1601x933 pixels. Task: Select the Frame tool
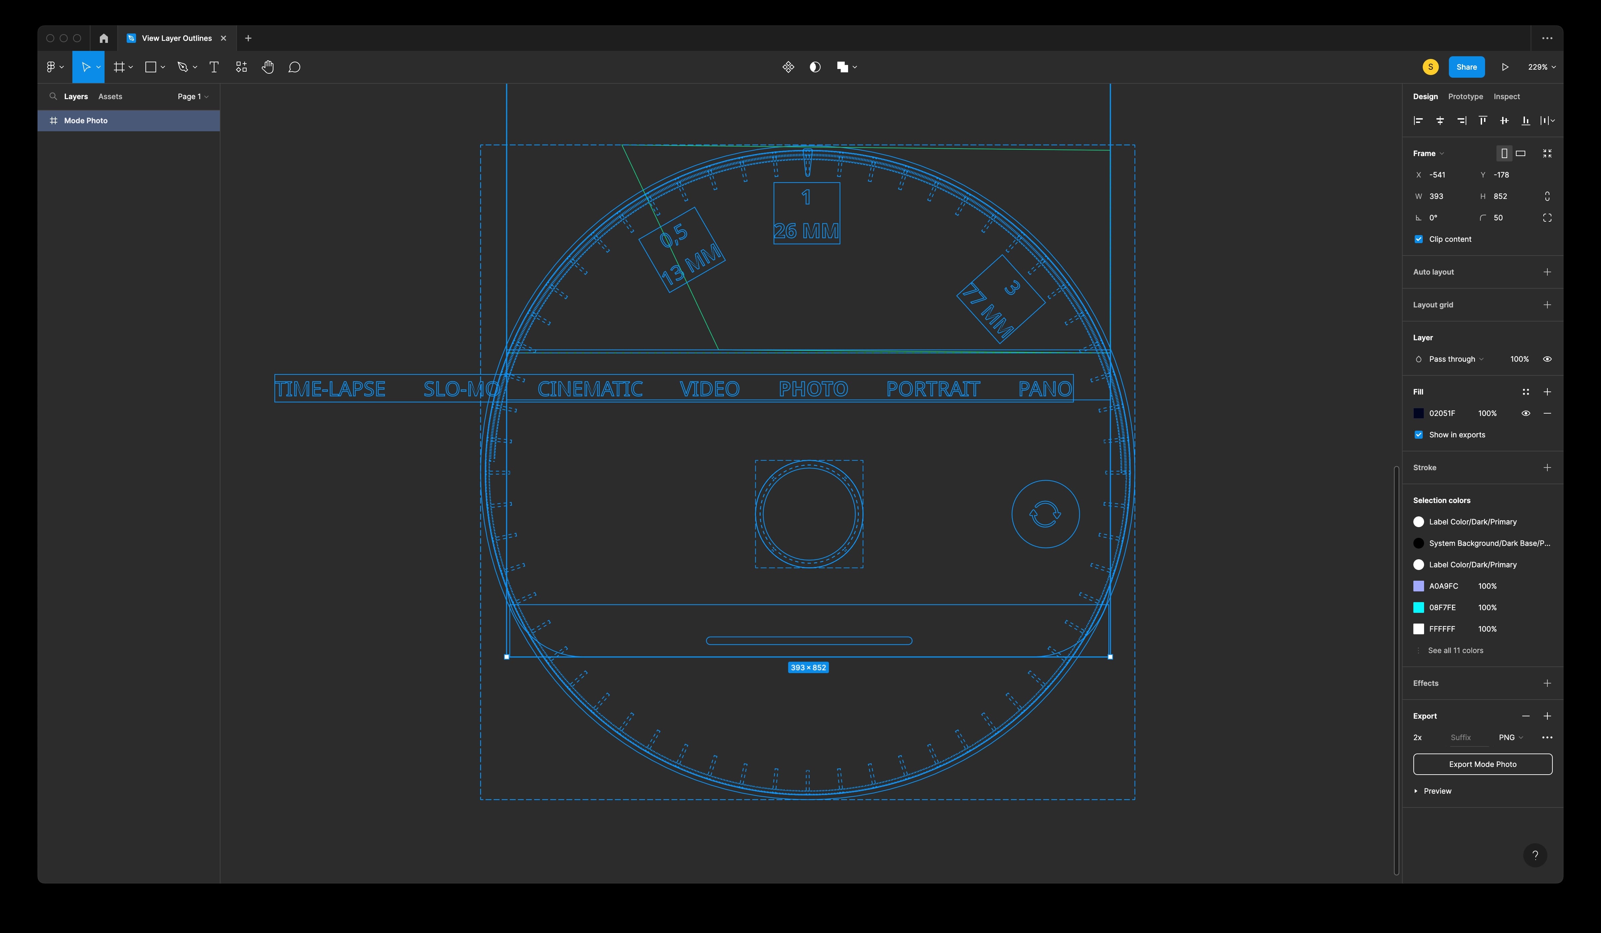pyautogui.click(x=120, y=67)
